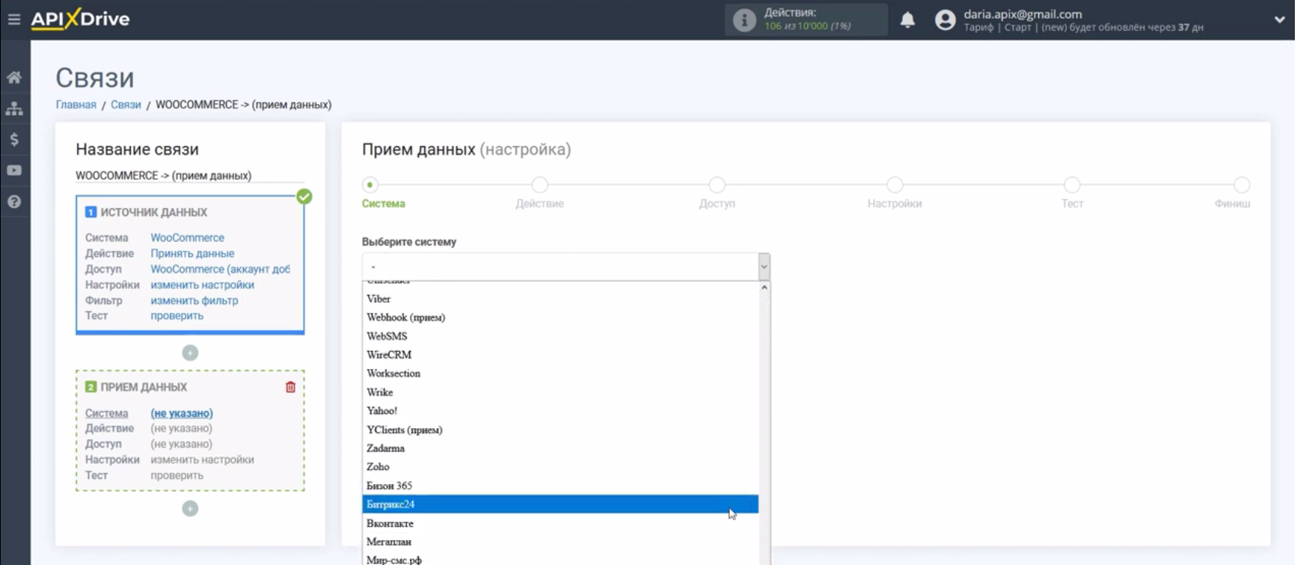The image size is (1295, 565).
Task: Choose Zadarma from the list
Action: [560, 448]
